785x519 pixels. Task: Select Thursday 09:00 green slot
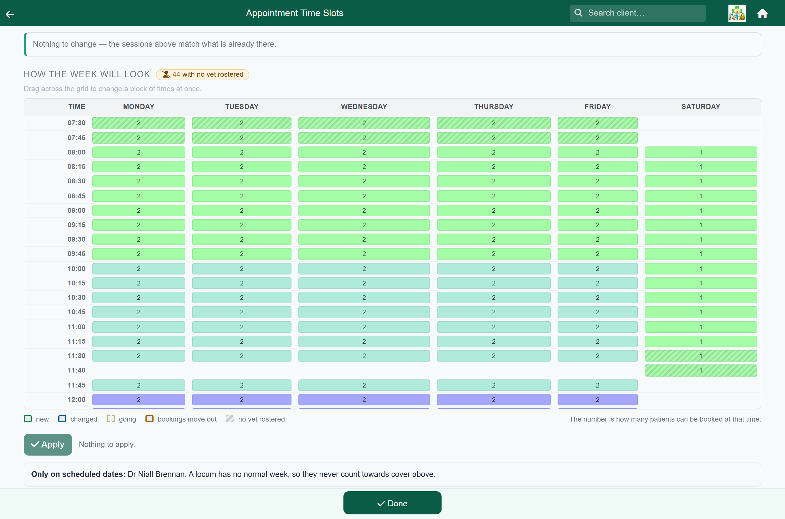[x=493, y=210]
